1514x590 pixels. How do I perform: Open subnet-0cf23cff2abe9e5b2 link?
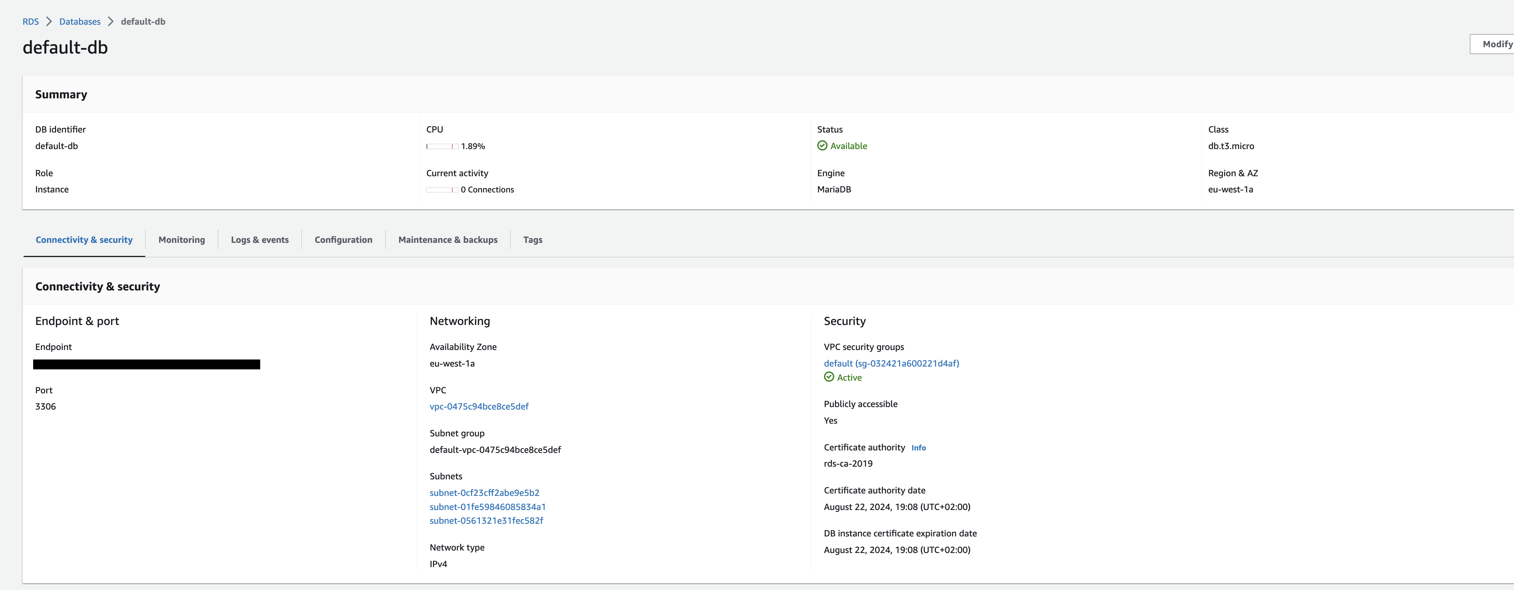point(484,493)
